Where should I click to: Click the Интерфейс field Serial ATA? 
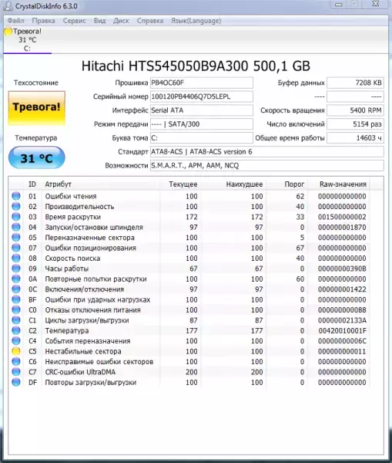click(x=202, y=110)
